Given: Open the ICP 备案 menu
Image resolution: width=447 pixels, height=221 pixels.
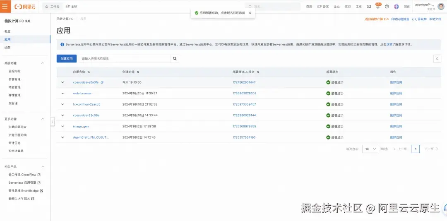Looking at the screenshot, I should pos(323,7).
